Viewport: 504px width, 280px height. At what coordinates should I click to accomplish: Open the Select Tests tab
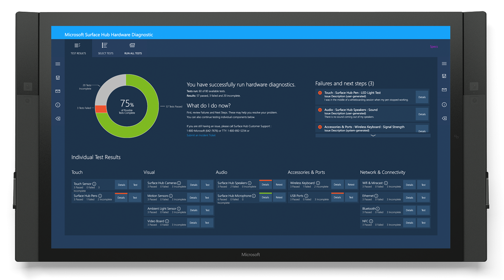(x=106, y=48)
